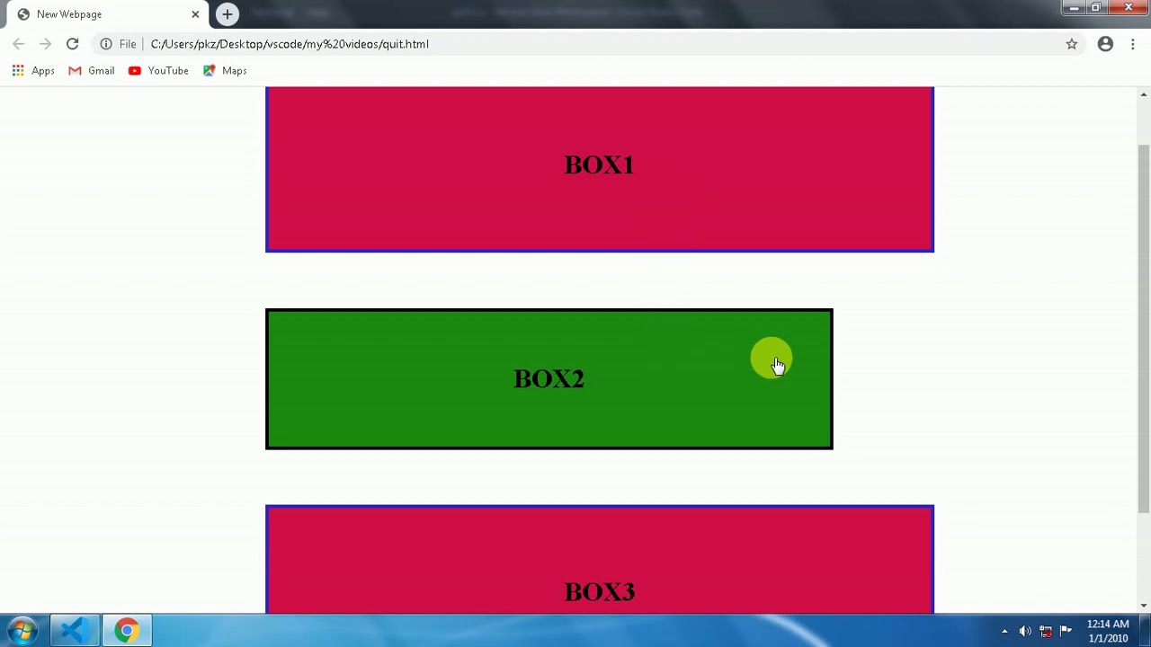Screen dimensions: 1151x647
Task: Open the Gmail bookmark
Action: click(x=92, y=70)
